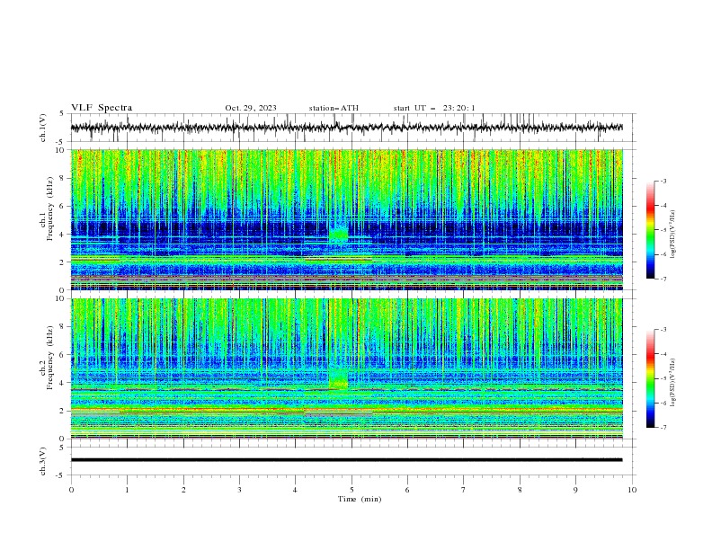
Task: Click the "5" tick on the Time axis
Action: pyautogui.click(x=352, y=490)
